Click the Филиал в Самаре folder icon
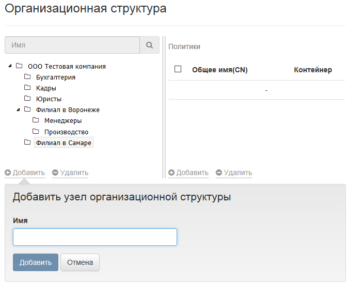The width and height of the screenshot is (347, 283). pos(27,143)
